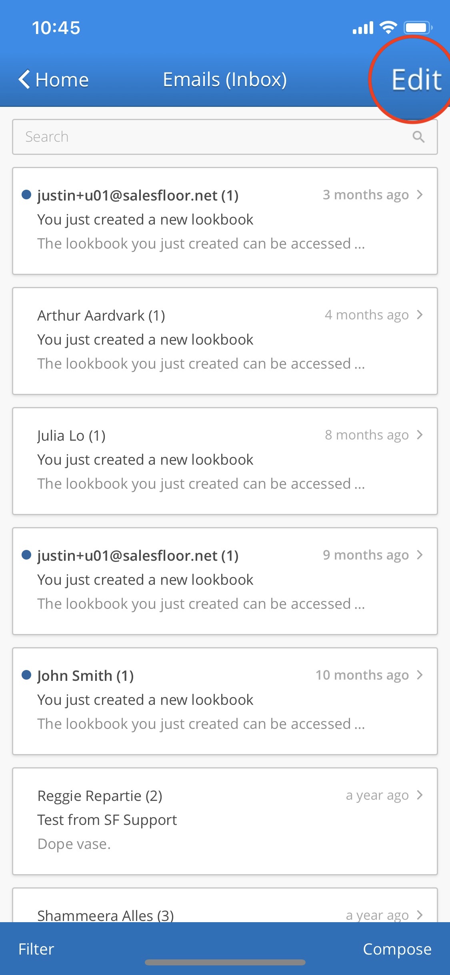Go back via the Home label
450x975 pixels.
click(x=62, y=80)
